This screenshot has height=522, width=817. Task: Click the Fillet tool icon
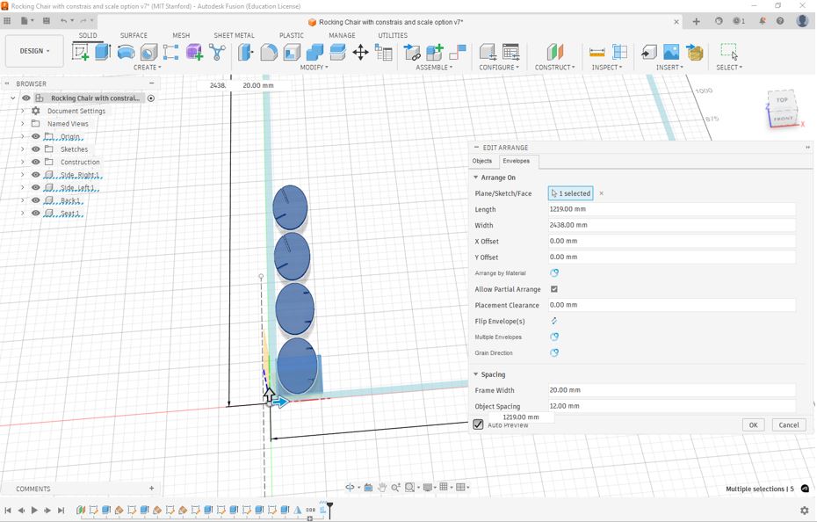click(x=269, y=53)
